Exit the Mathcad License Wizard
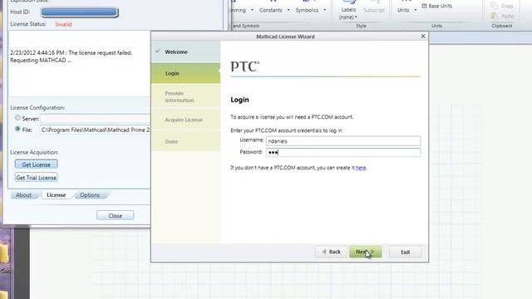The height and width of the screenshot is (299, 532). pos(406,252)
